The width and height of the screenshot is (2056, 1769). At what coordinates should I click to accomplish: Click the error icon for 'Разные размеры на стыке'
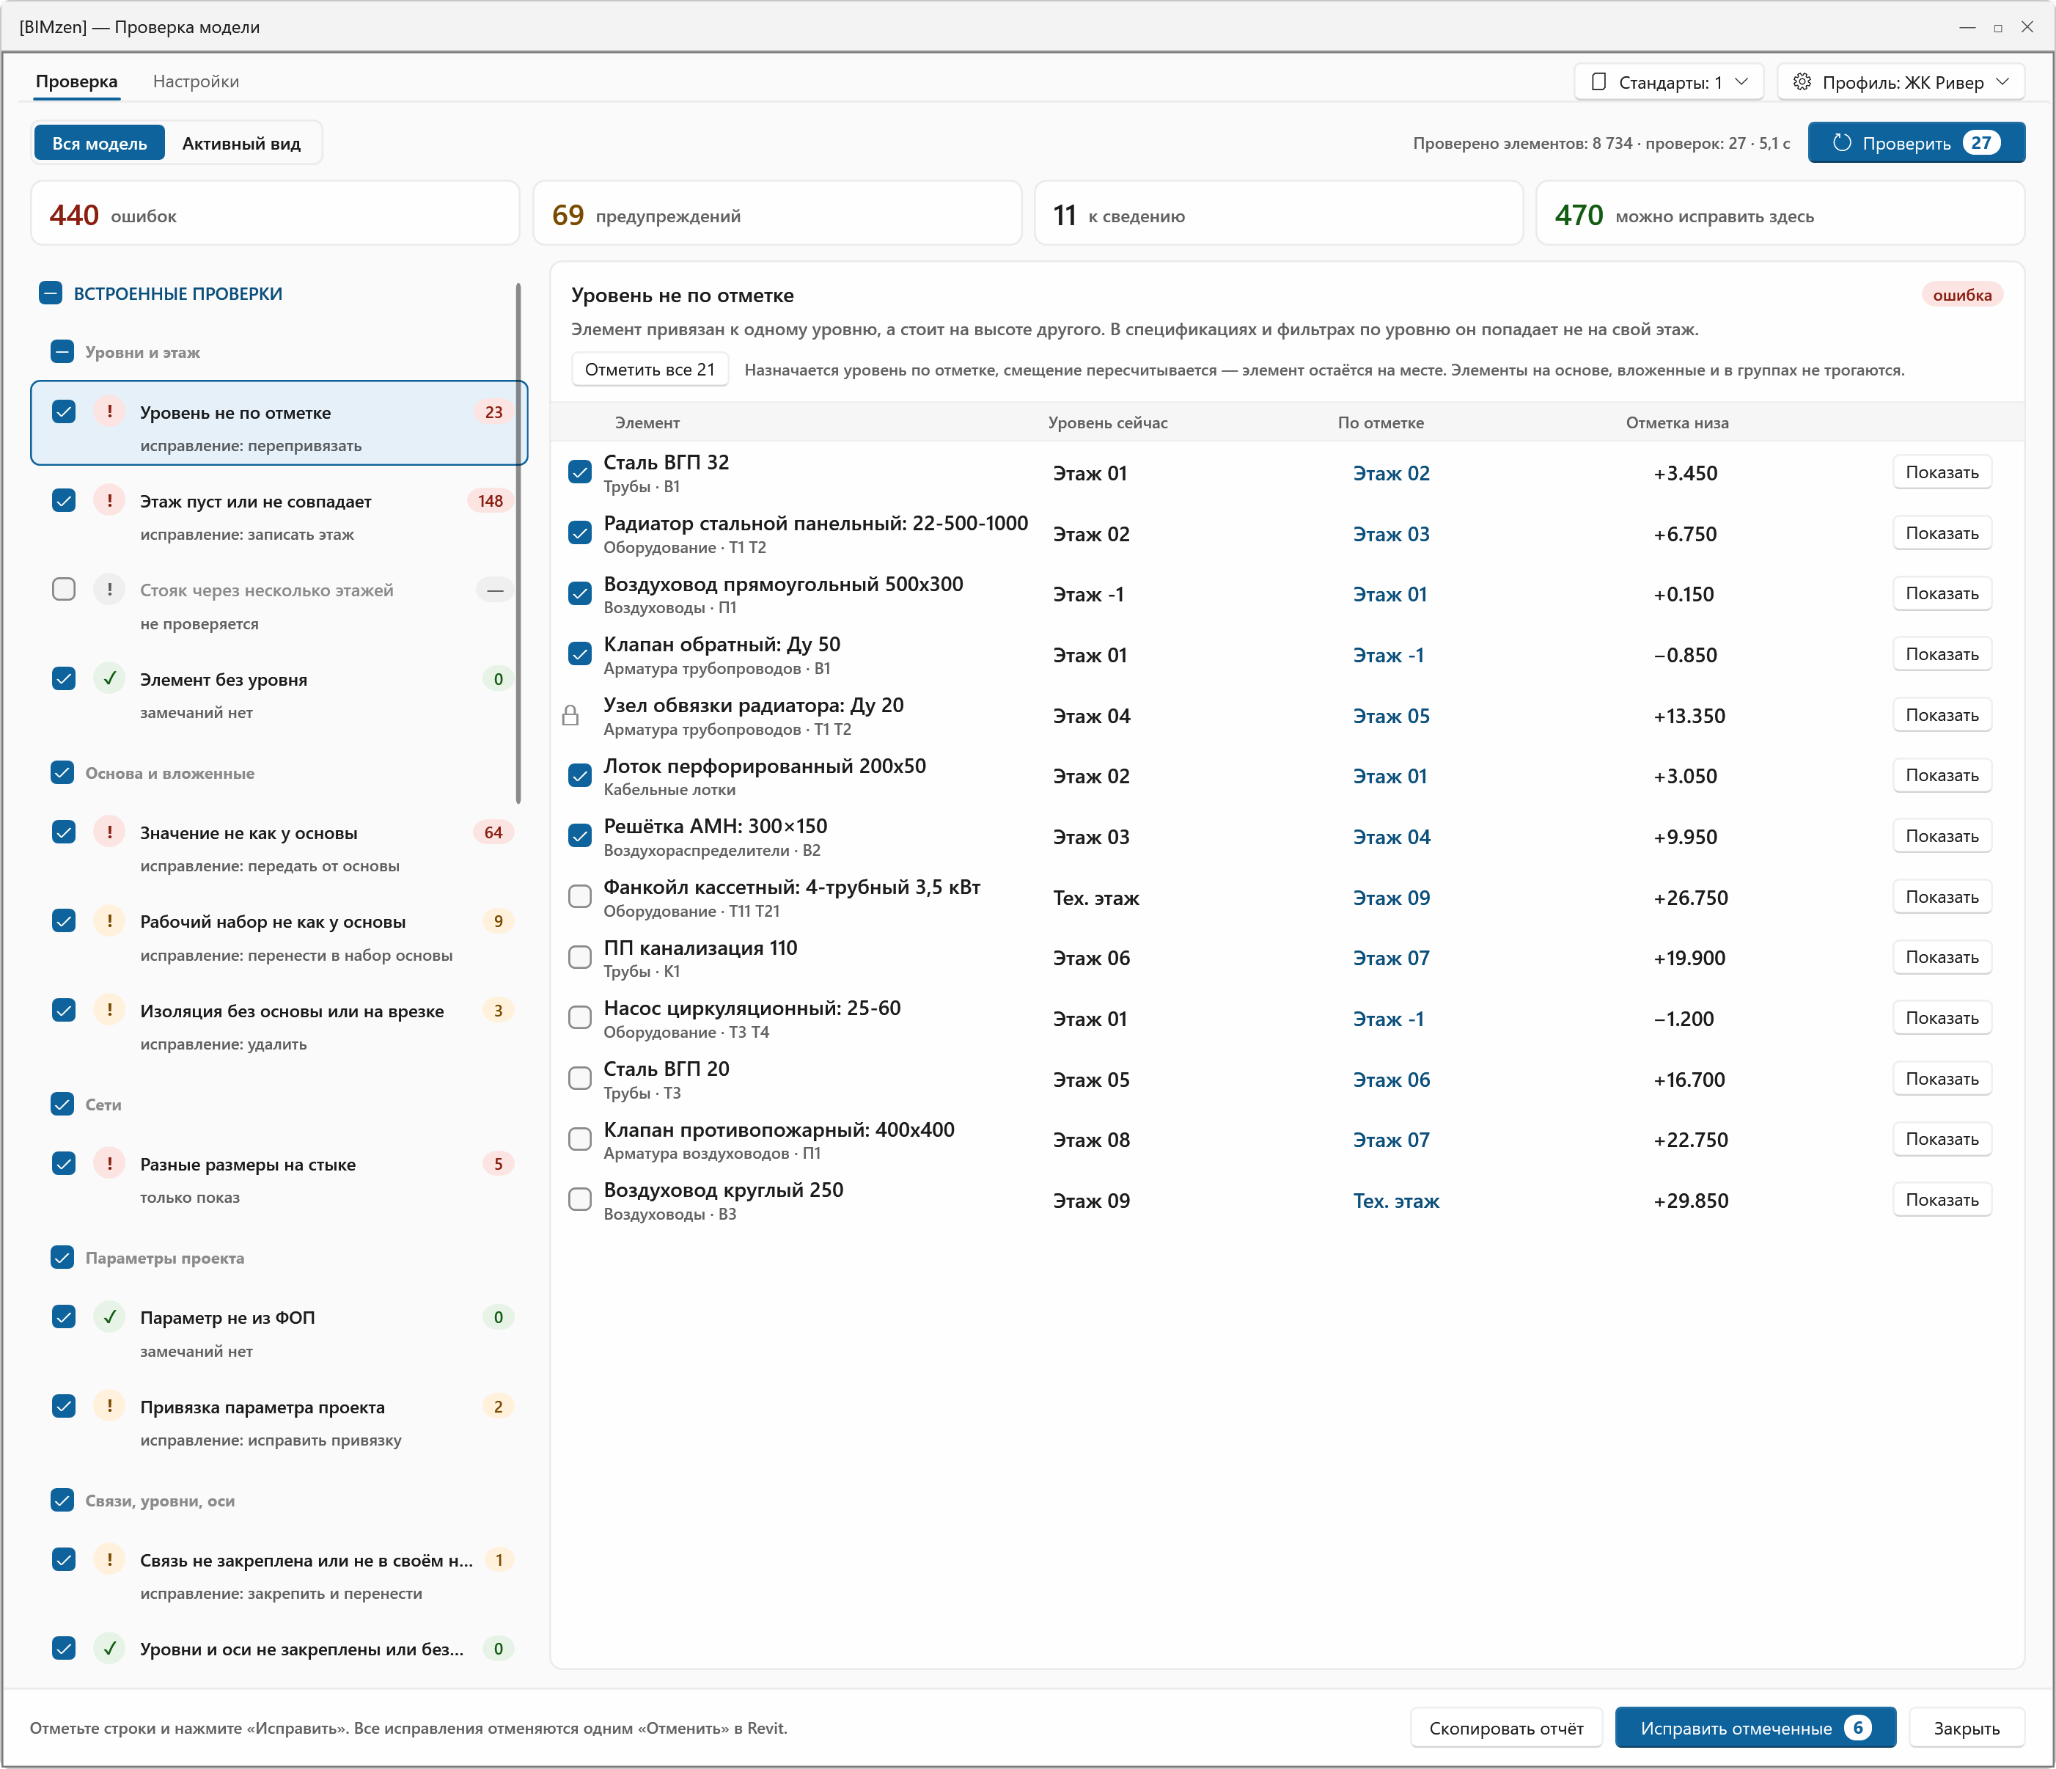[x=109, y=1162]
